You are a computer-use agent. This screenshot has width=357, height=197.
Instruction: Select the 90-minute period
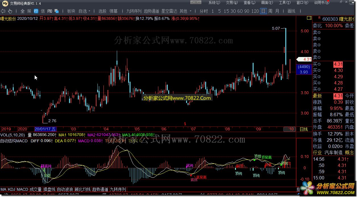pyautogui.click(x=247, y=11)
